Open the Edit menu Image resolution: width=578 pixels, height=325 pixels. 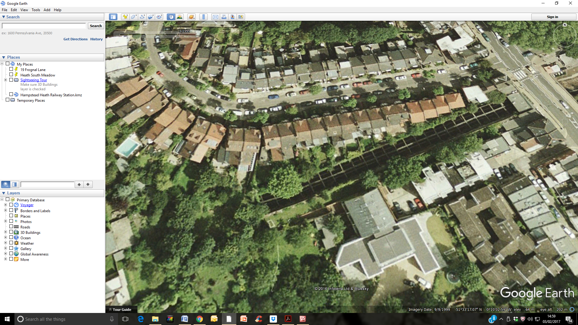click(x=14, y=10)
